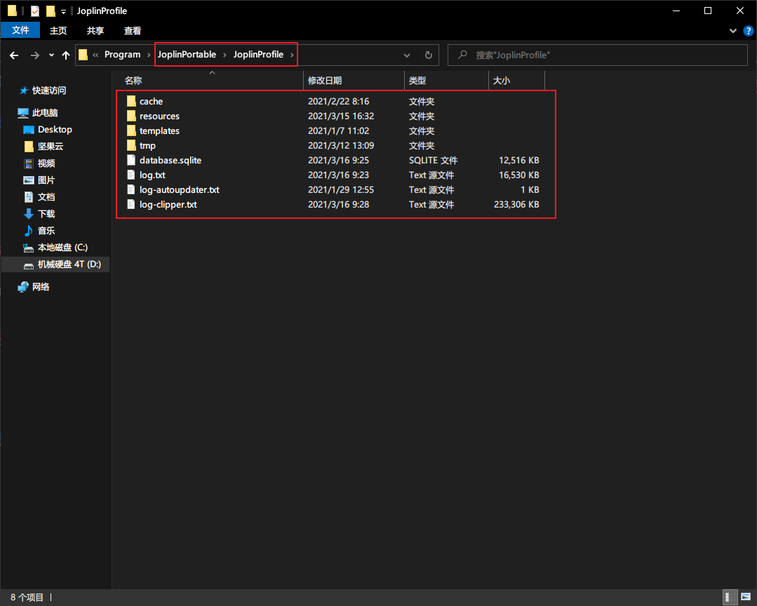Expand the hidden path chevron «
The width and height of the screenshot is (757, 606).
(95, 55)
